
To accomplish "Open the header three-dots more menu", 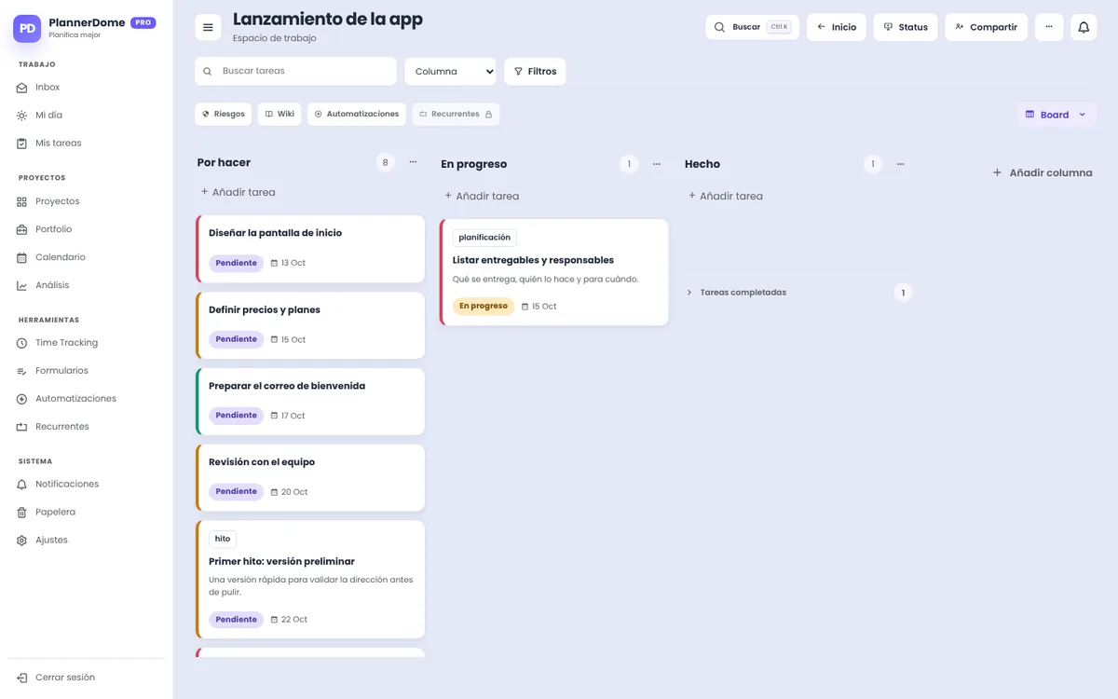I will pyautogui.click(x=1049, y=27).
